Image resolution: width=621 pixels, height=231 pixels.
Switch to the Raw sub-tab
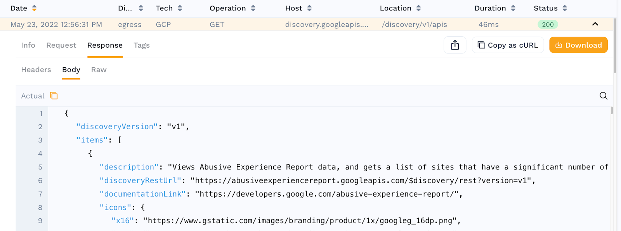coord(99,70)
